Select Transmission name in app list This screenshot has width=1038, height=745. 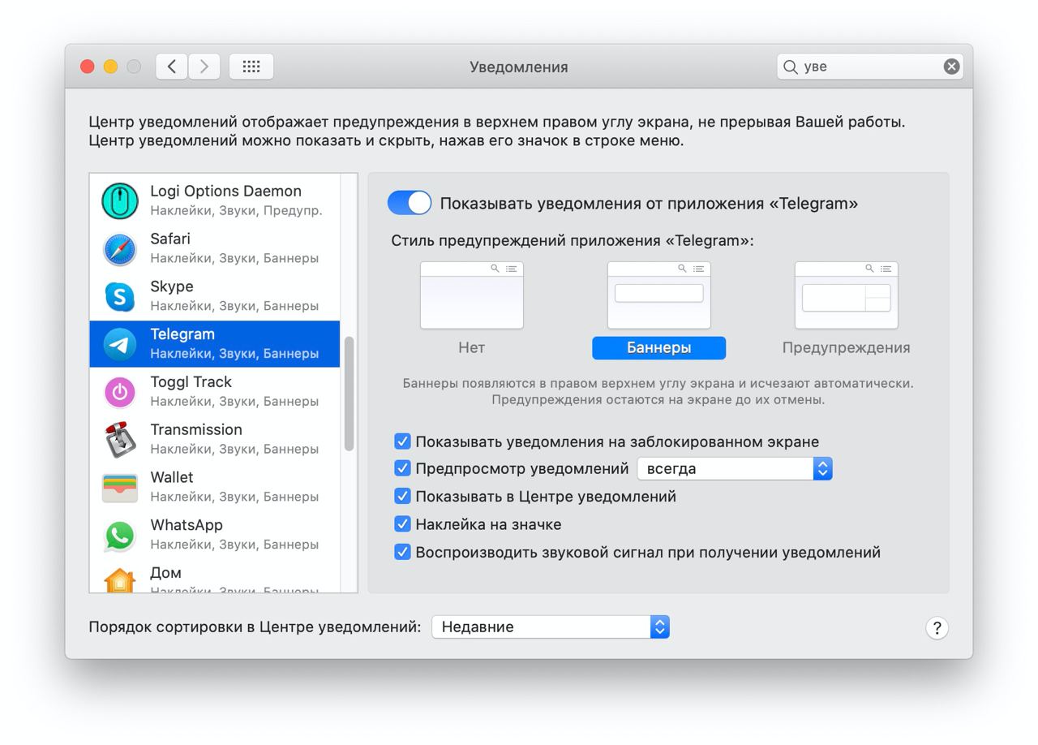pyautogui.click(x=196, y=429)
